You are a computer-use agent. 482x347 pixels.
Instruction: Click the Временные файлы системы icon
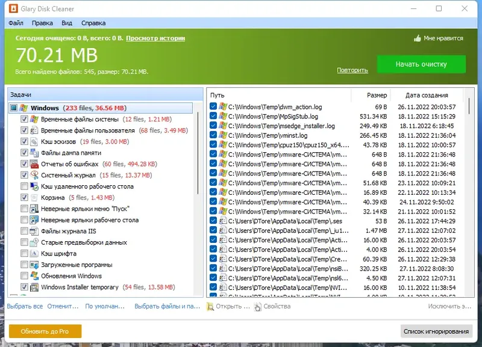[x=34, y=119]
